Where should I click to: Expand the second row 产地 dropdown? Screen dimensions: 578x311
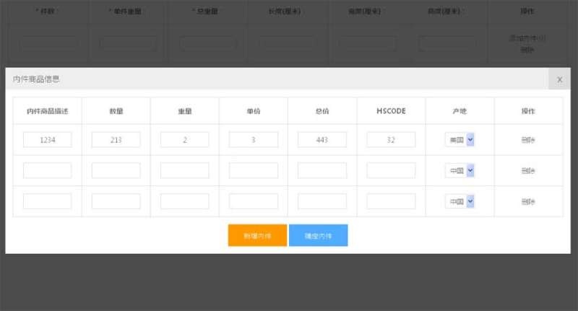click(460, 171)
